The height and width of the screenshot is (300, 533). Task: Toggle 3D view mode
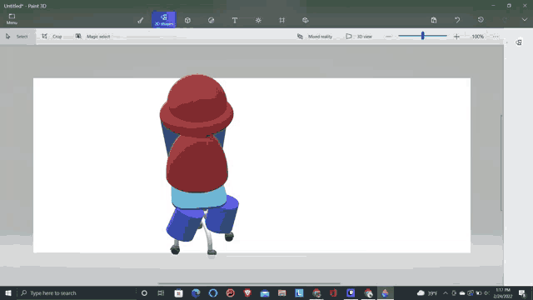click(359, 37)
